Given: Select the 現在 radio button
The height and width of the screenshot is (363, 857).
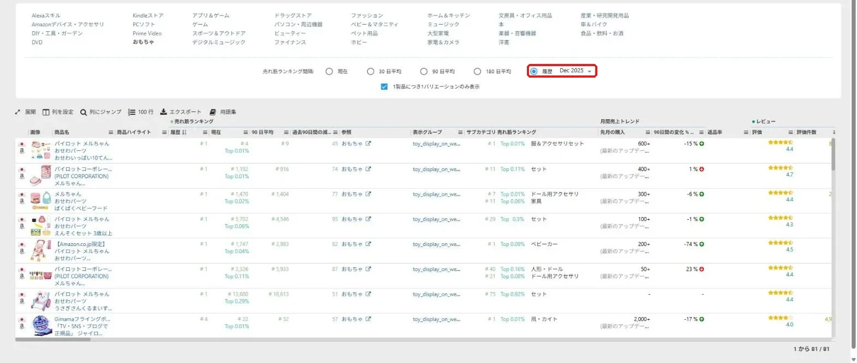Looking at the screenshot, I should pyautogui.click(x=329, y=72).
